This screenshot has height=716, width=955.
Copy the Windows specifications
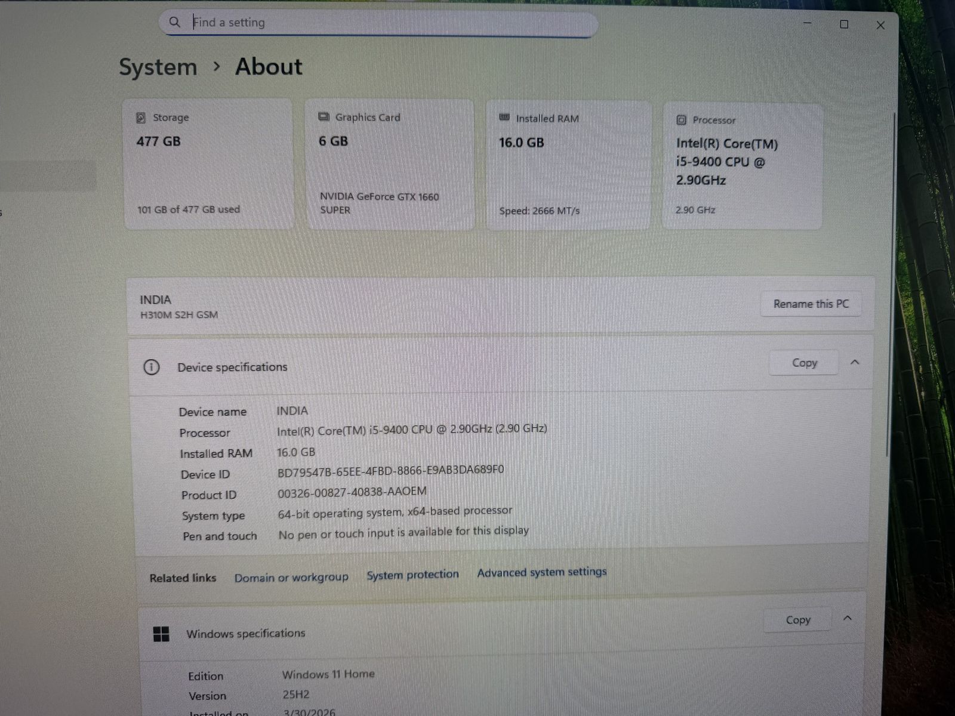pos(797,620)
